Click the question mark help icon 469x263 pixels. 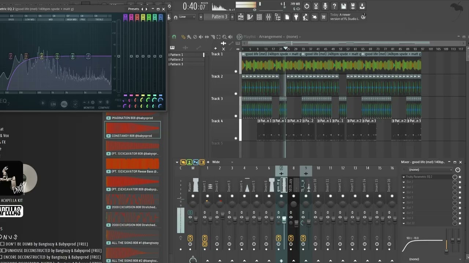click(x=334, y=6)
